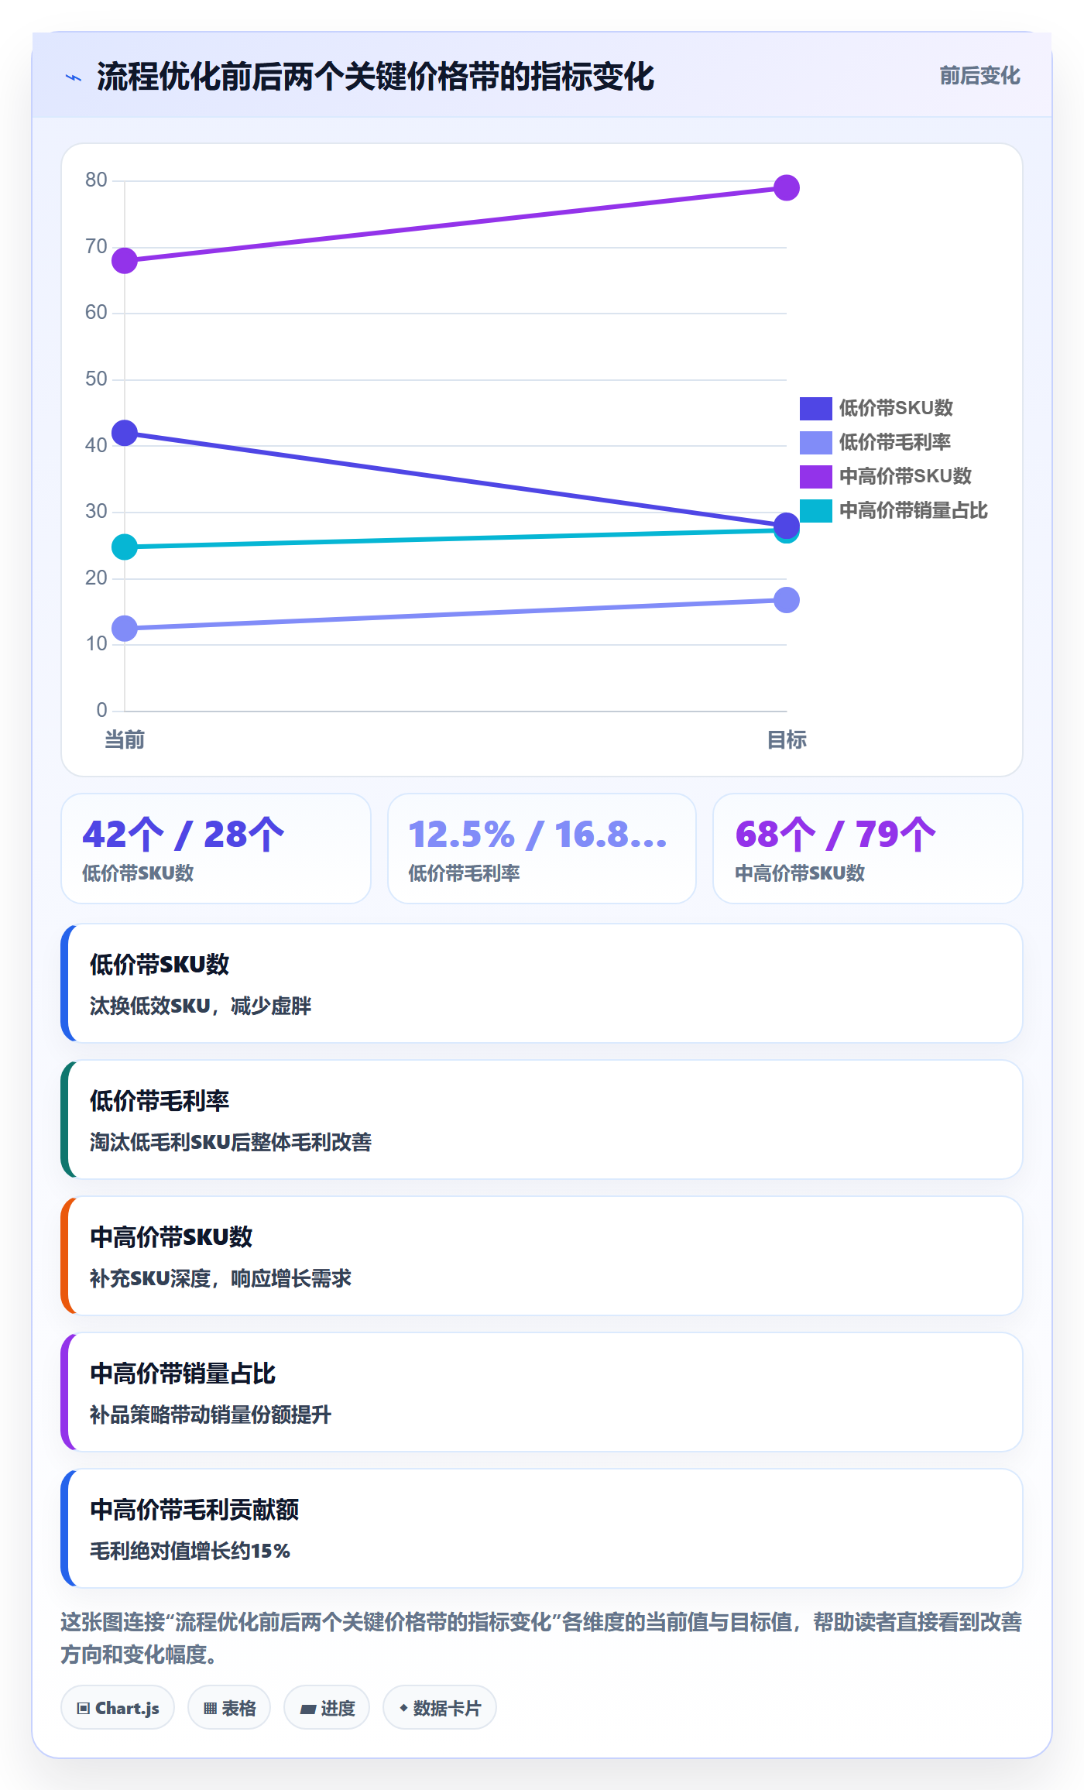Open the 12.5% / 16.8 data card

click(x=542, y=849)
